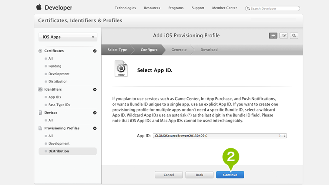Open the iOS Apps dropdown
This screenshot has height=185, width=329.
pyautogui.click(x=68, y=37)
